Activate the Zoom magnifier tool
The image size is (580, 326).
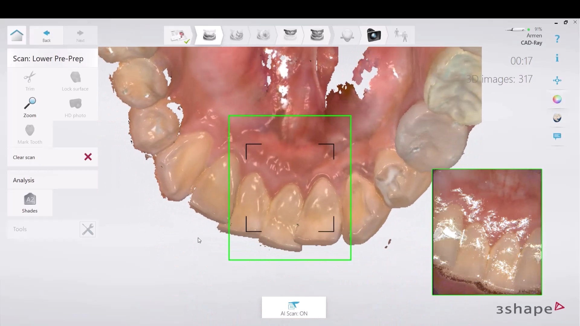(x=30, y=107)
